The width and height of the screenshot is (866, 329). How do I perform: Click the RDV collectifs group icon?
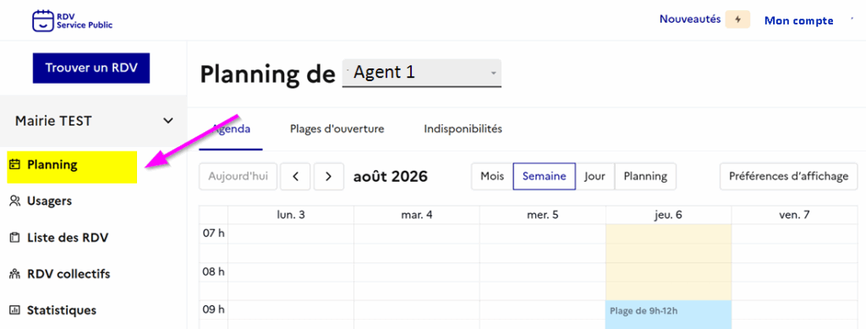tap(15, 274)
